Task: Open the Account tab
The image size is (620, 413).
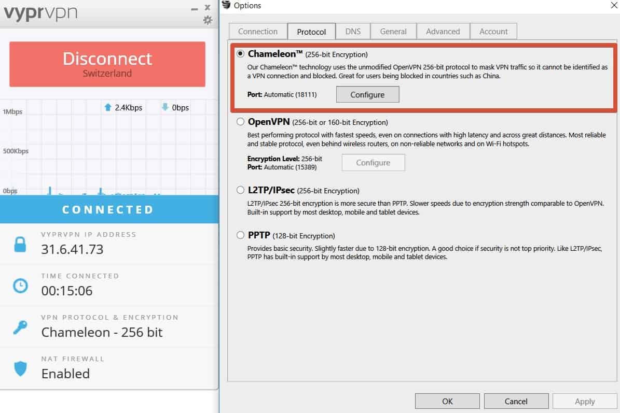Action: [493, 31]
